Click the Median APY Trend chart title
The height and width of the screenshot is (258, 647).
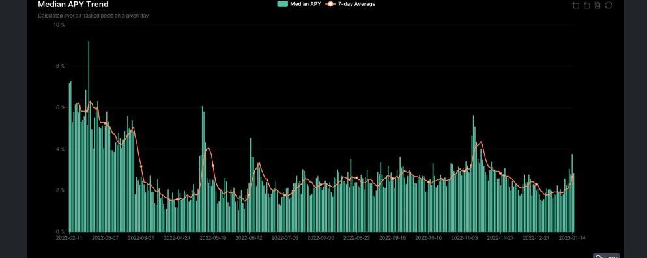click(73, 5)
